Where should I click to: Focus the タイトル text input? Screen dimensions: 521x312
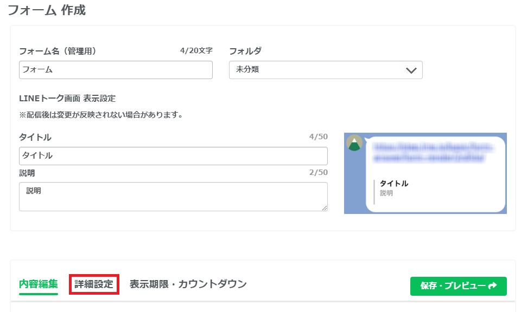tap(173, 156)
